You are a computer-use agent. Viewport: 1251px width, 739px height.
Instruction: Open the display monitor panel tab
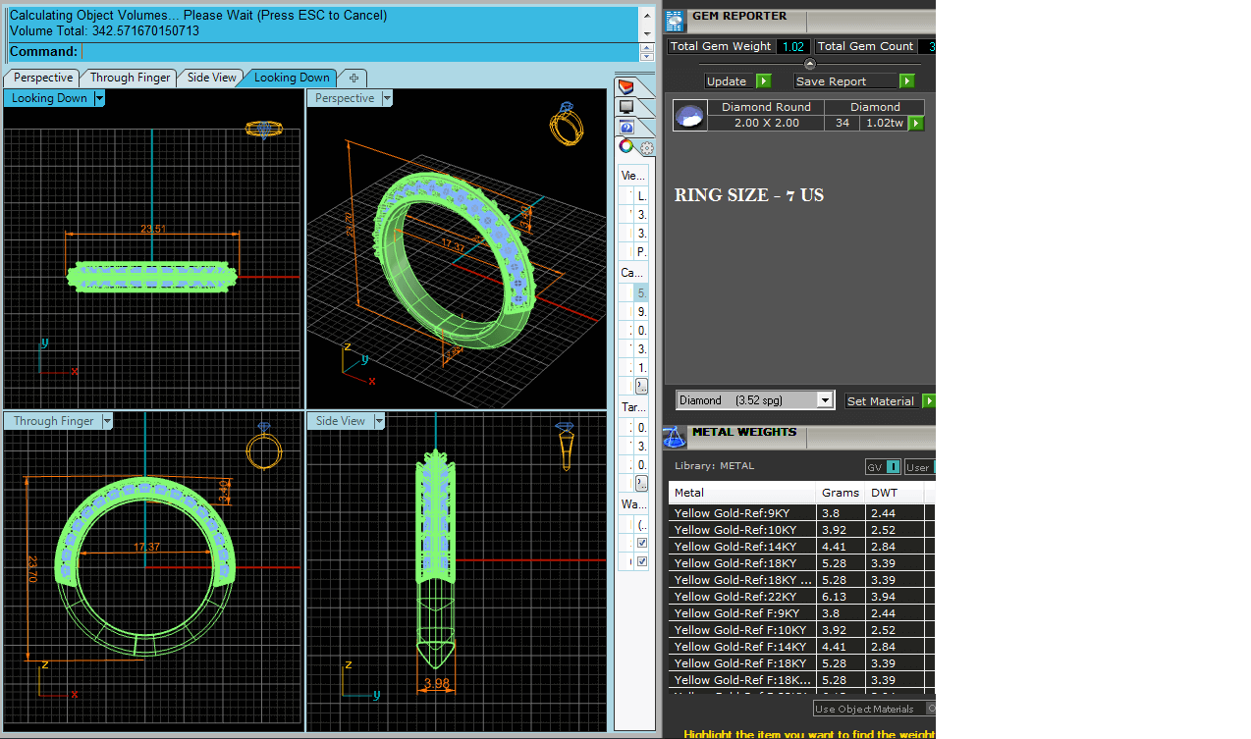[625, 107]
